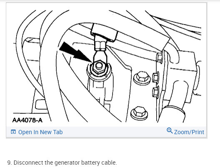This screenshot has width=220, height=168.
Task: Click the step 9 instruction text
Action: 62,163
